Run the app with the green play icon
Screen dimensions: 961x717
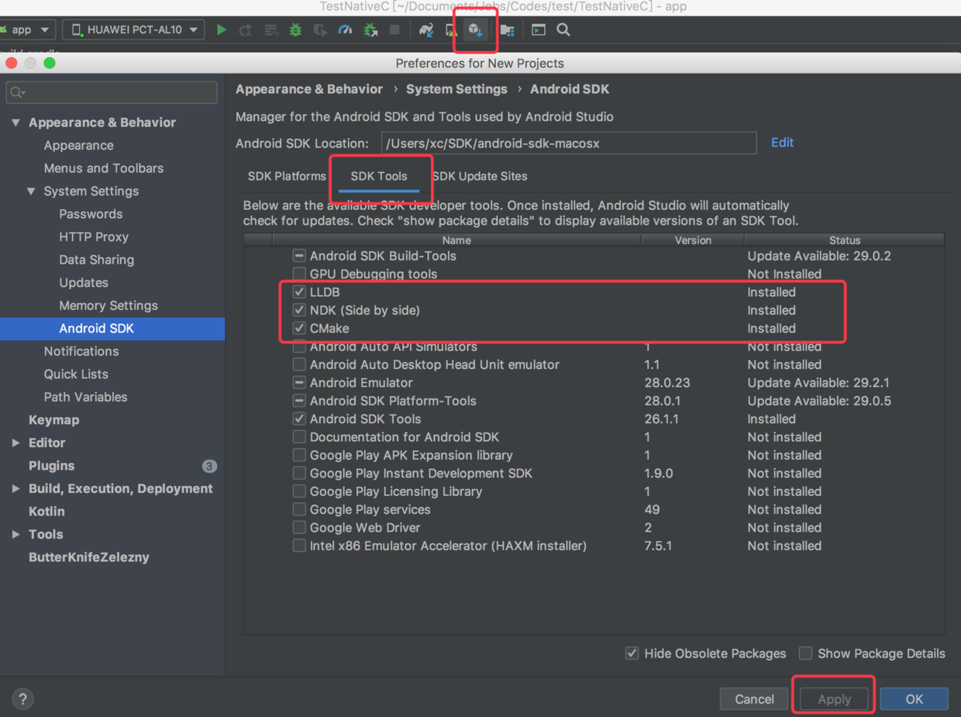[222, 30]
